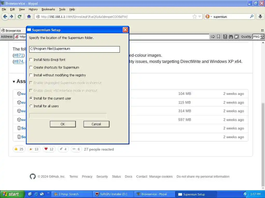Open the History menu
The width and height of the screenshot is (265, 198).
(33, 9)
